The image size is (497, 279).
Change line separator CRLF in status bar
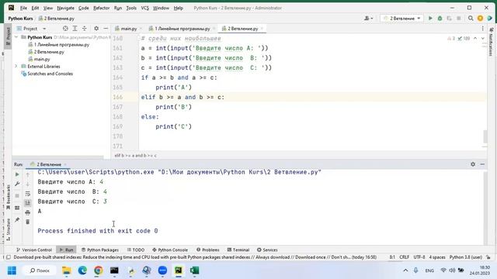pyautogui.click(x=404, y=257)
